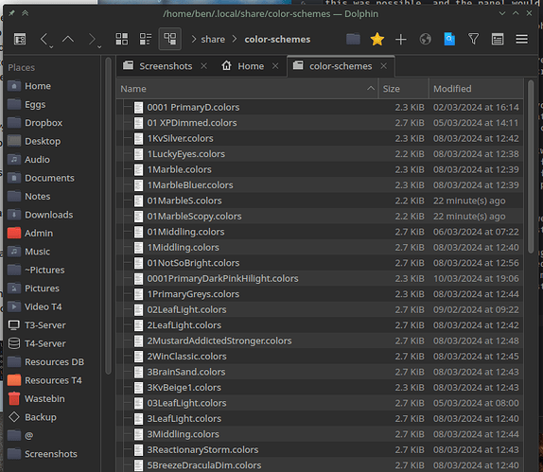This screenshot has width=543, height=472.
Task: Open the orange Resources T4 folder
Action: point(52,380)
